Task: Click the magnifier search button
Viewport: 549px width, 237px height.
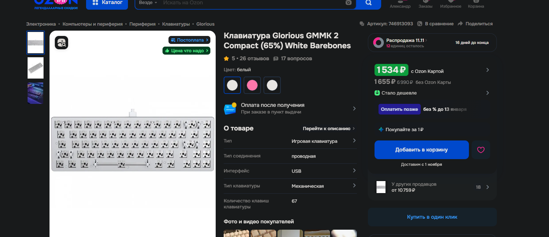Action: tap(368, 3)
